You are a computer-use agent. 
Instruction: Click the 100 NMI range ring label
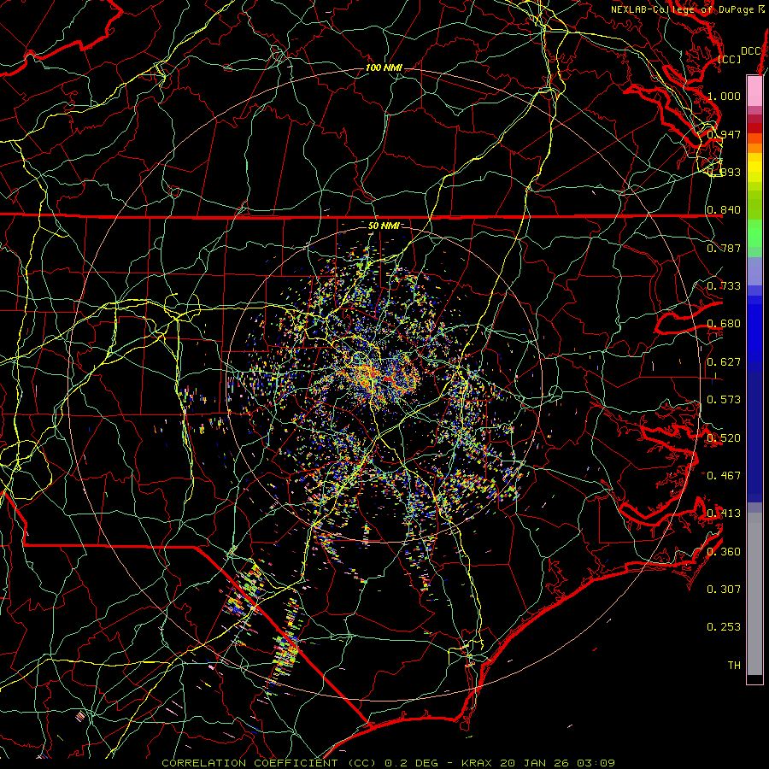[384, 68]
